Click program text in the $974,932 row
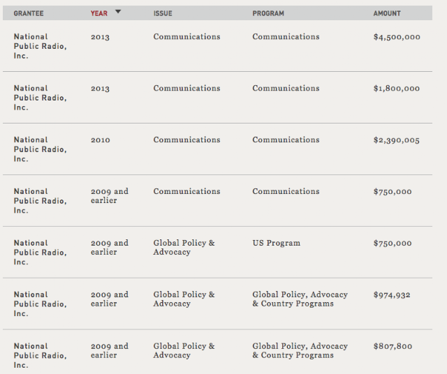 click(300, 299)
